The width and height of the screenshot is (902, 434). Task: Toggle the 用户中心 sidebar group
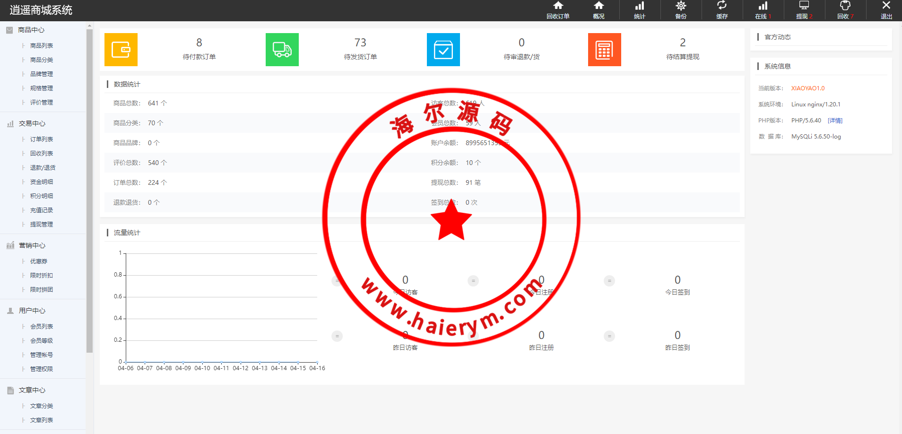[32, 311]
